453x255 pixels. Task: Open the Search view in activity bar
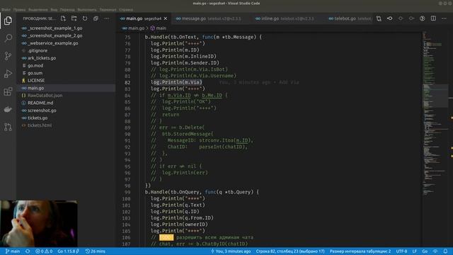tap(8, 38)
